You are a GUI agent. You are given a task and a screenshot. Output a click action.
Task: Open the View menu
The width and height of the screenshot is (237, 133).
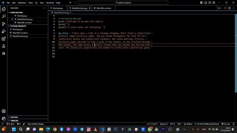coord(30,3)
